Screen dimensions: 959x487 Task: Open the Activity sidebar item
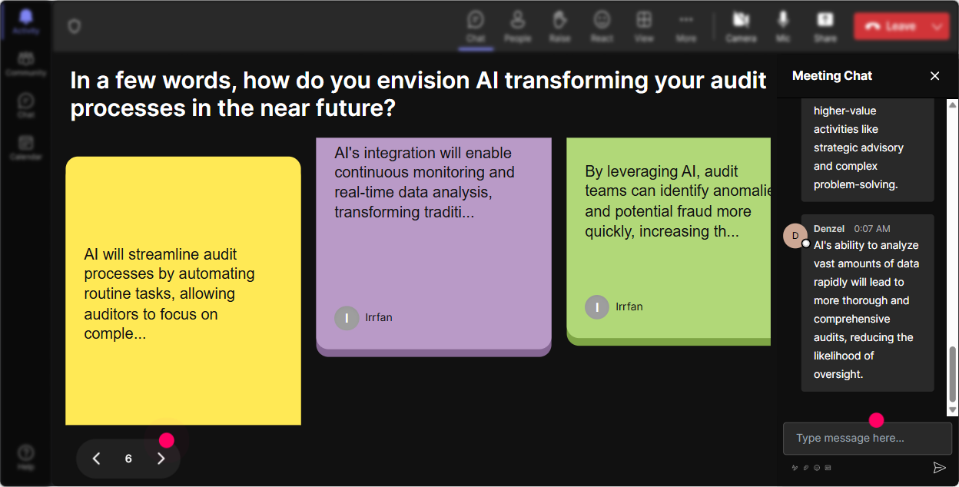(x=25, y=23)
